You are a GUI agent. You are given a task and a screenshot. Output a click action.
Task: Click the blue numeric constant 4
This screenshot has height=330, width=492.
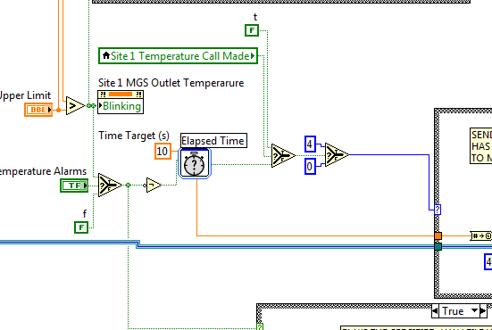point(310,144)
